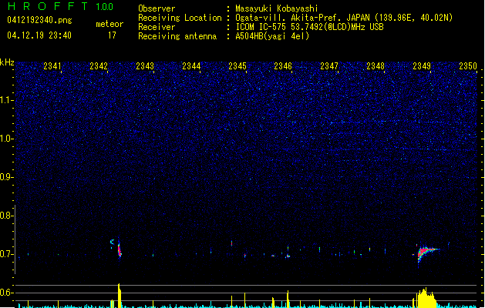Select ICOM IC-575 53.7492 MHz USB text
This screenshot has width=485, height=308.
pyautogui.click(x=310, y=27)
